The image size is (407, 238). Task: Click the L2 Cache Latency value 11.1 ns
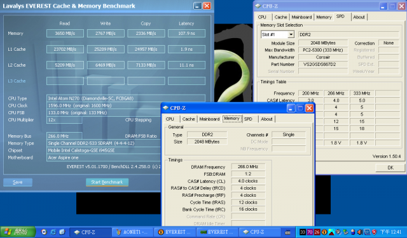tap(186, 65)
